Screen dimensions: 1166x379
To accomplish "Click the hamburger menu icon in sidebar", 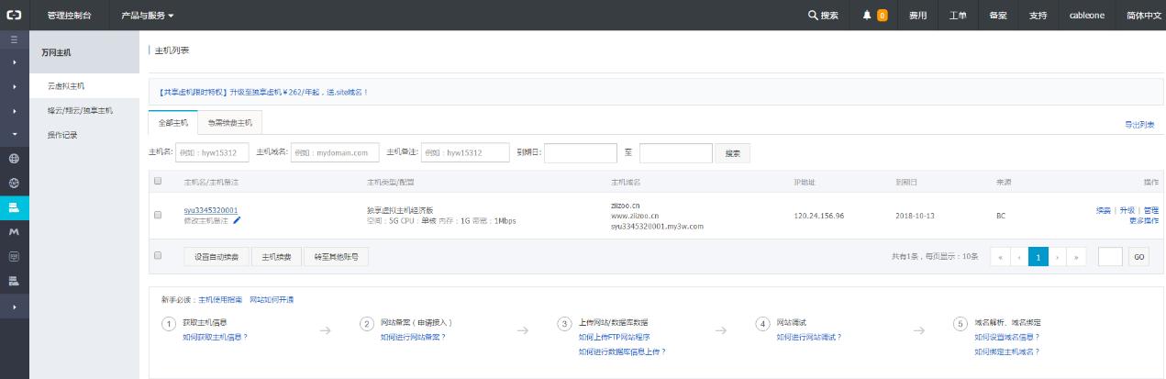I will click(x=14, y=40).
